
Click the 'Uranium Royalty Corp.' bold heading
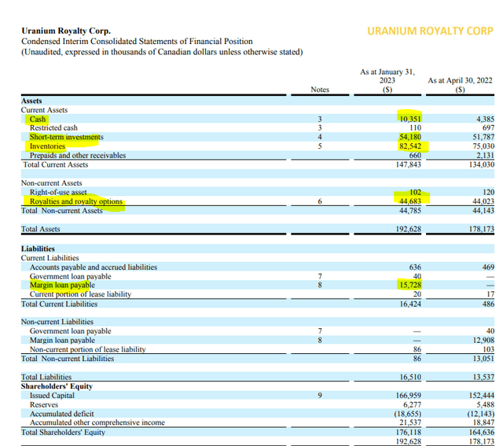[x=66, y=31]
